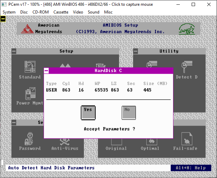Click the American Megatrends logo
Viewport: 217px width, 178px height.
(27, 29)
